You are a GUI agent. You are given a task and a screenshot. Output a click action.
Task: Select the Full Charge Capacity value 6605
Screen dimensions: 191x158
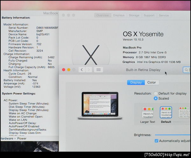click(51, 67)
